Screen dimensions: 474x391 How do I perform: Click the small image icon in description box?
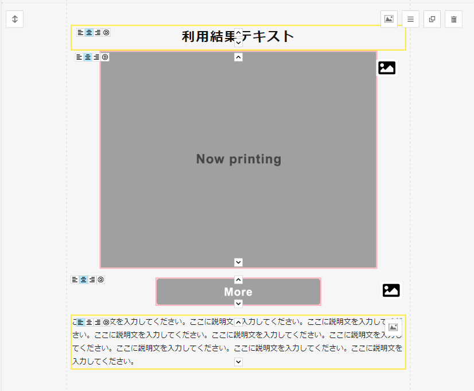(393, 327)
